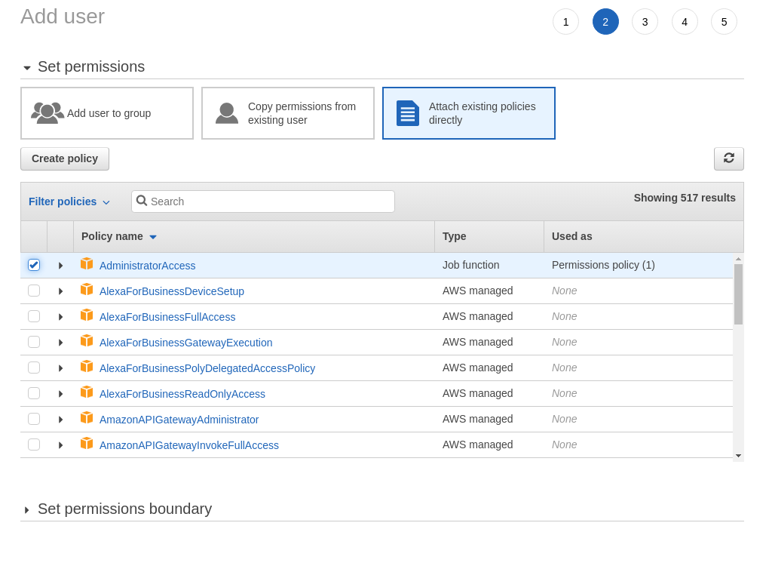Expand the AlexaForBusinessGatewayExecution policy row
Viewport: 769px width, 566px height.
(x=60, y=343)
